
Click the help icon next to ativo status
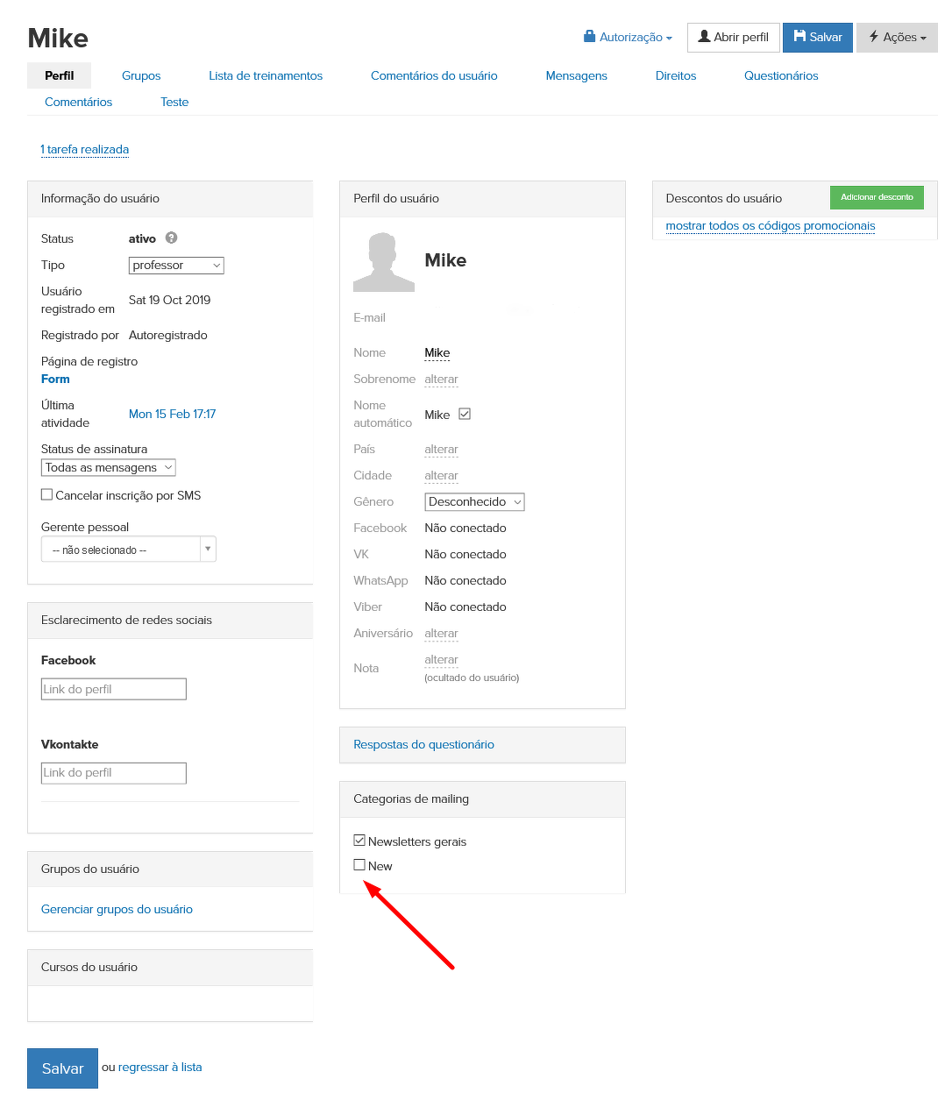tap(172, 238)
